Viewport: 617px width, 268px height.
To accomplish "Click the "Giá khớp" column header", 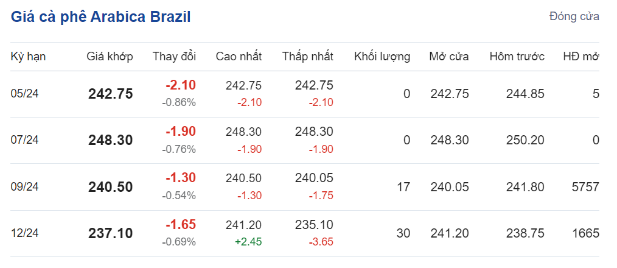I will click(x=110, y=57).
